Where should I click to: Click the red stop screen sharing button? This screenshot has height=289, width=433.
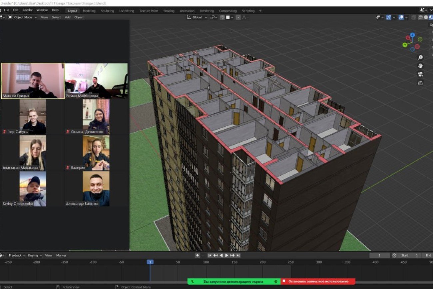318,281
